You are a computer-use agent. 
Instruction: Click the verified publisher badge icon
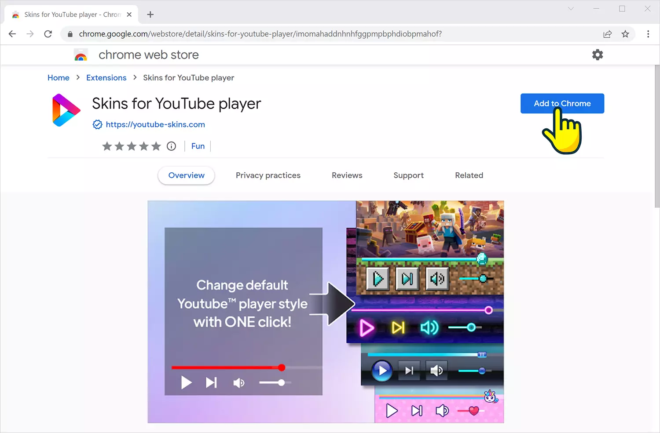tap(98, 124)
